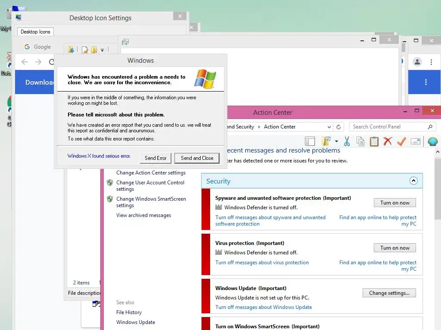Click Send Error button in Windows dialog
This screenshot has width=441, height=330.
coord(155,158)
